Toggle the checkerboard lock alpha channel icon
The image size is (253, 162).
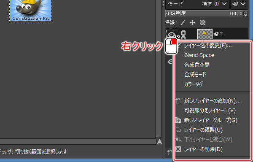pyautogui.click(x=202, y=23)
